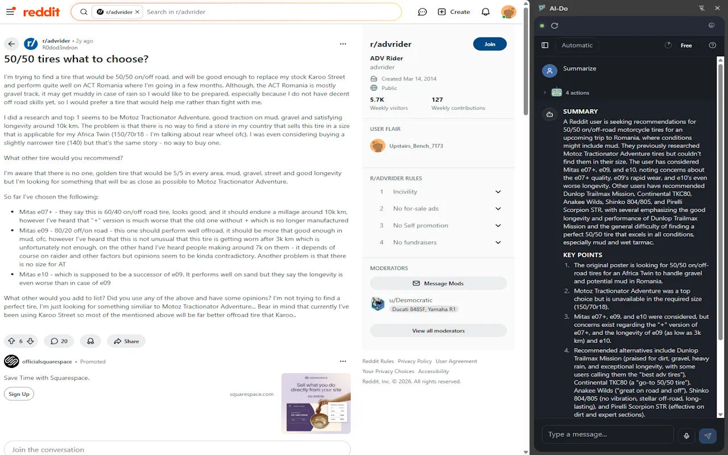Click the Type a message field
Viewport: 728px width, 455px height.
pyautogui.click(x=607, y=434)
